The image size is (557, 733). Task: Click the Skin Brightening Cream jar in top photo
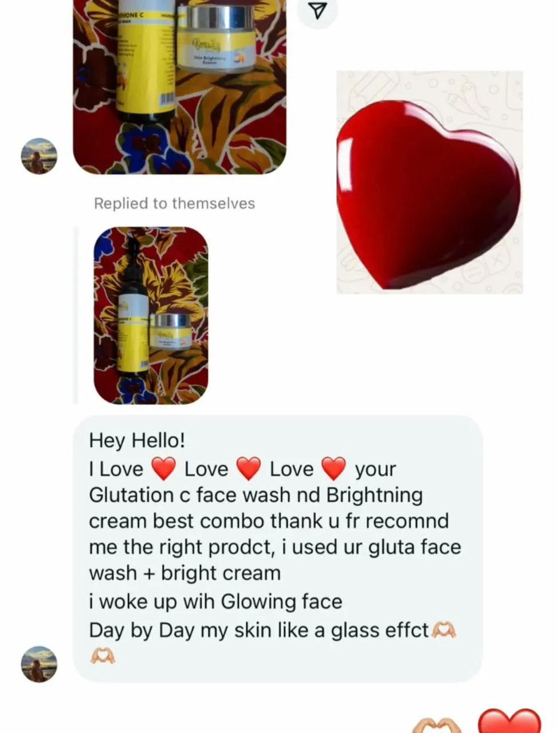(215, 38)
